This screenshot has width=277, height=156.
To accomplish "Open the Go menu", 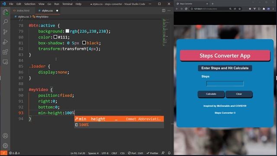I will coord(49,4).
